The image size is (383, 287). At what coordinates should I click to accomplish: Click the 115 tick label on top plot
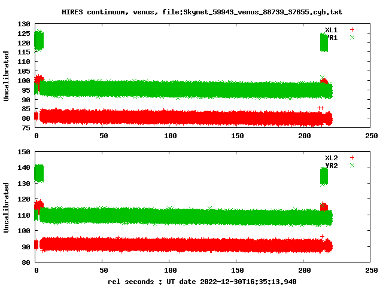coord(24,52)
